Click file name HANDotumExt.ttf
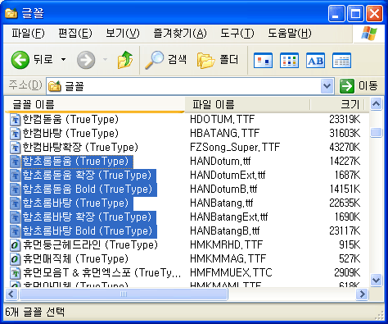 228,176
